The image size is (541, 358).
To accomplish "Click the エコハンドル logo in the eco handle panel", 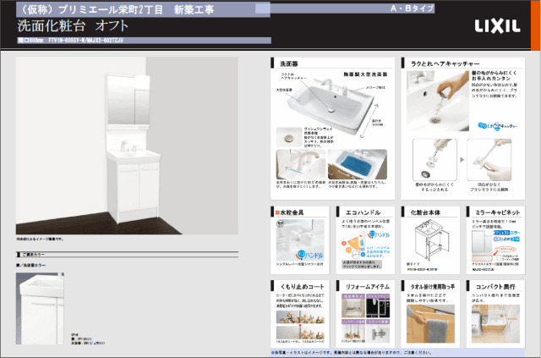I will coord(379,234).
